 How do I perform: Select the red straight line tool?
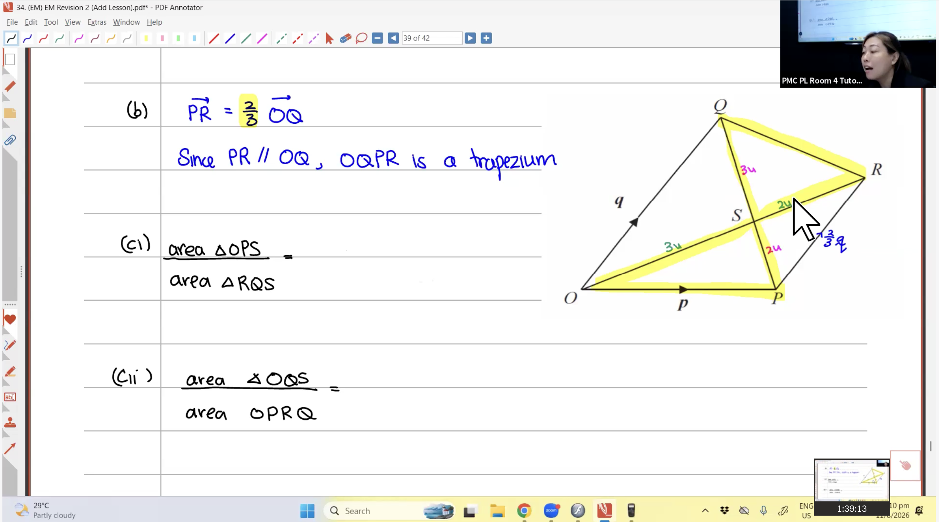(x=214, y=38)
